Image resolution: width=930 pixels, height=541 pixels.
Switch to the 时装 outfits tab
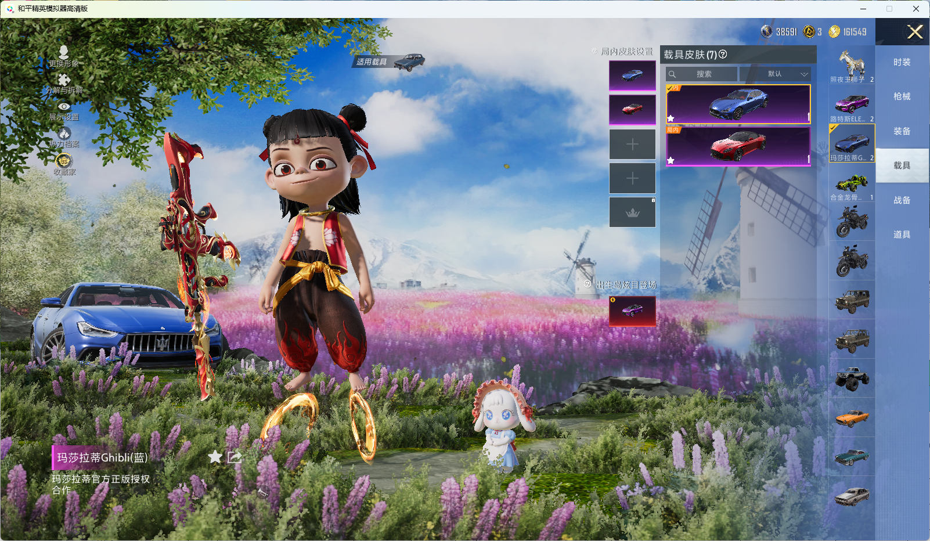click(902, 62)
